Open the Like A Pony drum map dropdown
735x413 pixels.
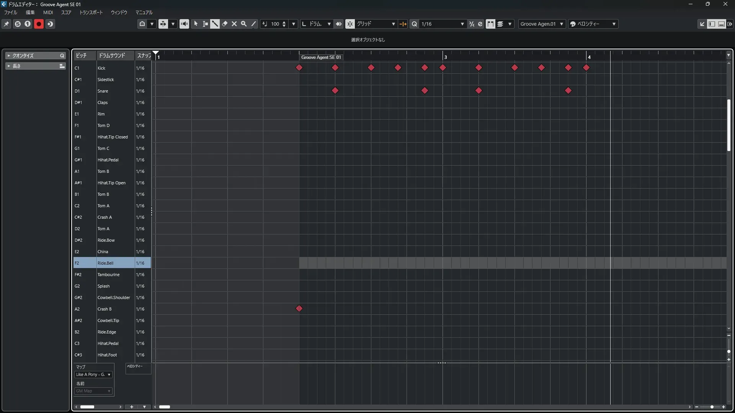(93, 374)
